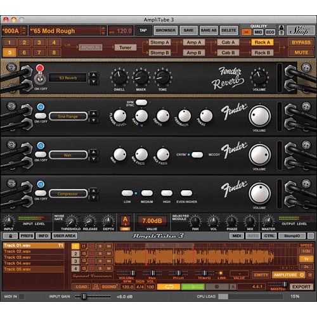The height and width of the screenshot is (317, 317).
Task: Click the DELETE preset button
Action: 229,30
